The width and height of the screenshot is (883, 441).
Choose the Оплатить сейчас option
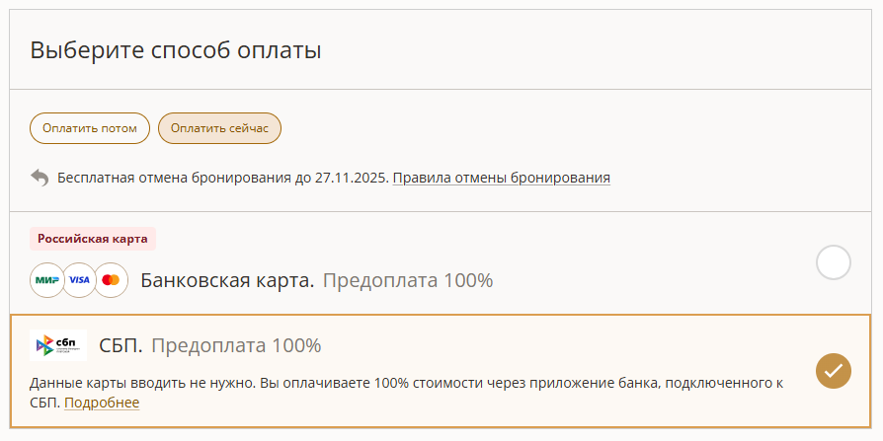point(219,128)
